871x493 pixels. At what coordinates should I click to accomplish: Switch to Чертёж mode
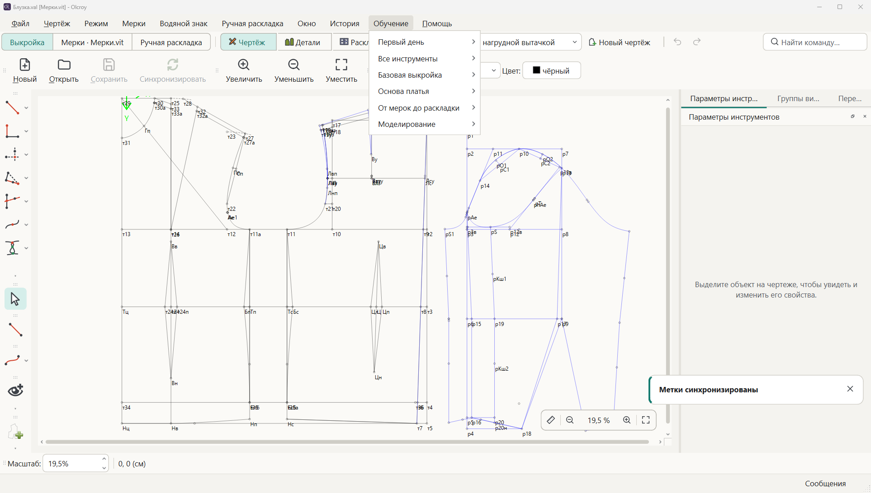point(248,42)
